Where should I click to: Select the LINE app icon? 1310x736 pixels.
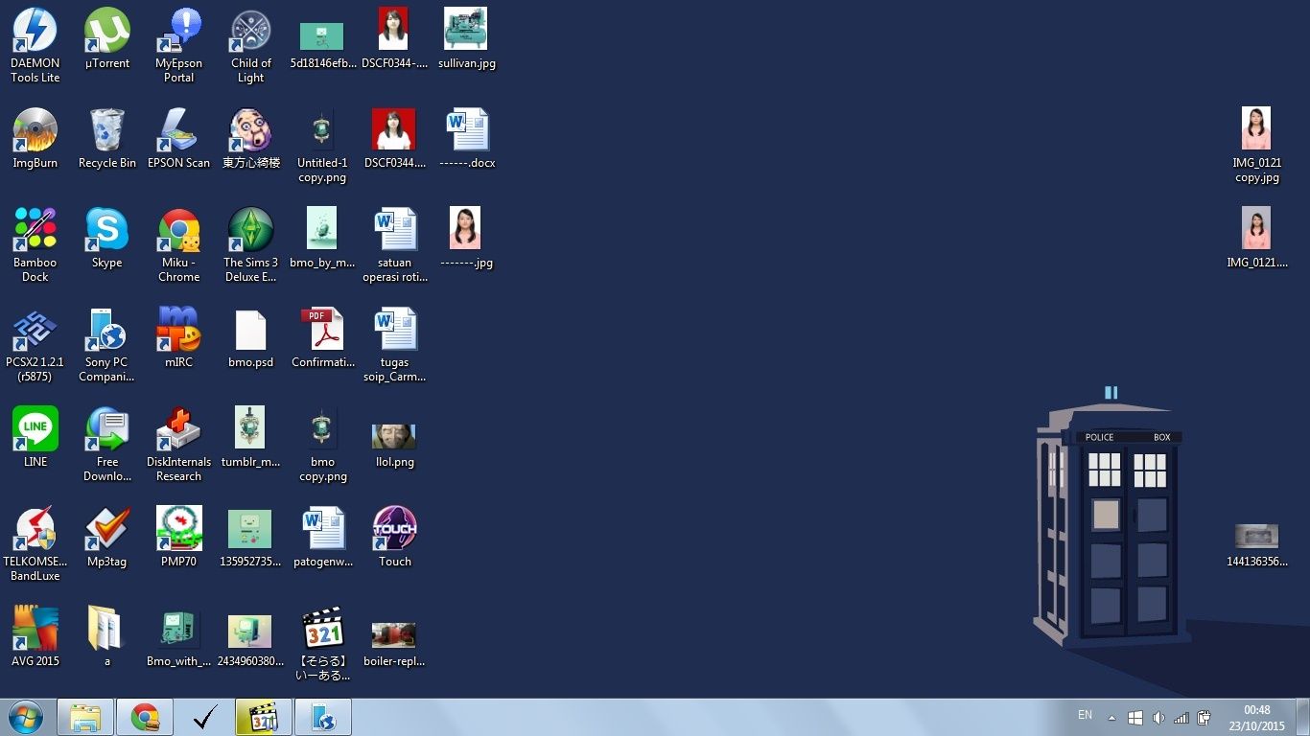35,437
